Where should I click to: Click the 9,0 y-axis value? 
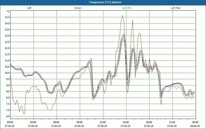(x=8, y=85)
